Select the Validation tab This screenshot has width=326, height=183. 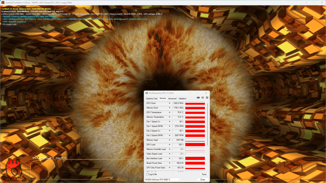182,99
